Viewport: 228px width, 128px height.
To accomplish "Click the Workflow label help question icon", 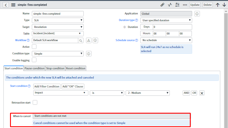I will 28,40.
